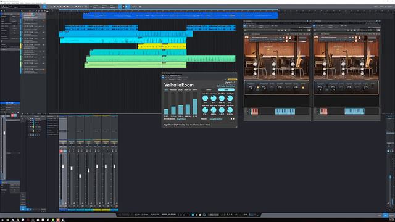Solo the yellow-colored track in the track list

[x=28, y=44]
